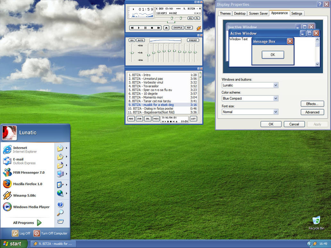Skip to next track in Winamp
Image resolution: width=331 pixels, height=248 pixels.
pos(158,28)
